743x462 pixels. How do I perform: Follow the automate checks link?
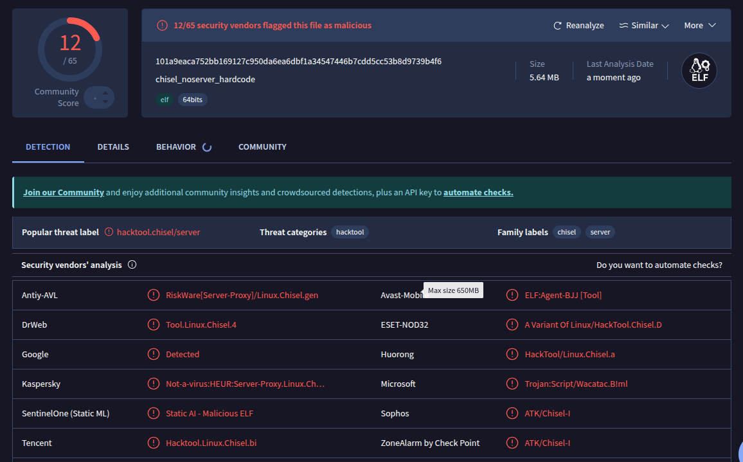click(x=478, y=192)
